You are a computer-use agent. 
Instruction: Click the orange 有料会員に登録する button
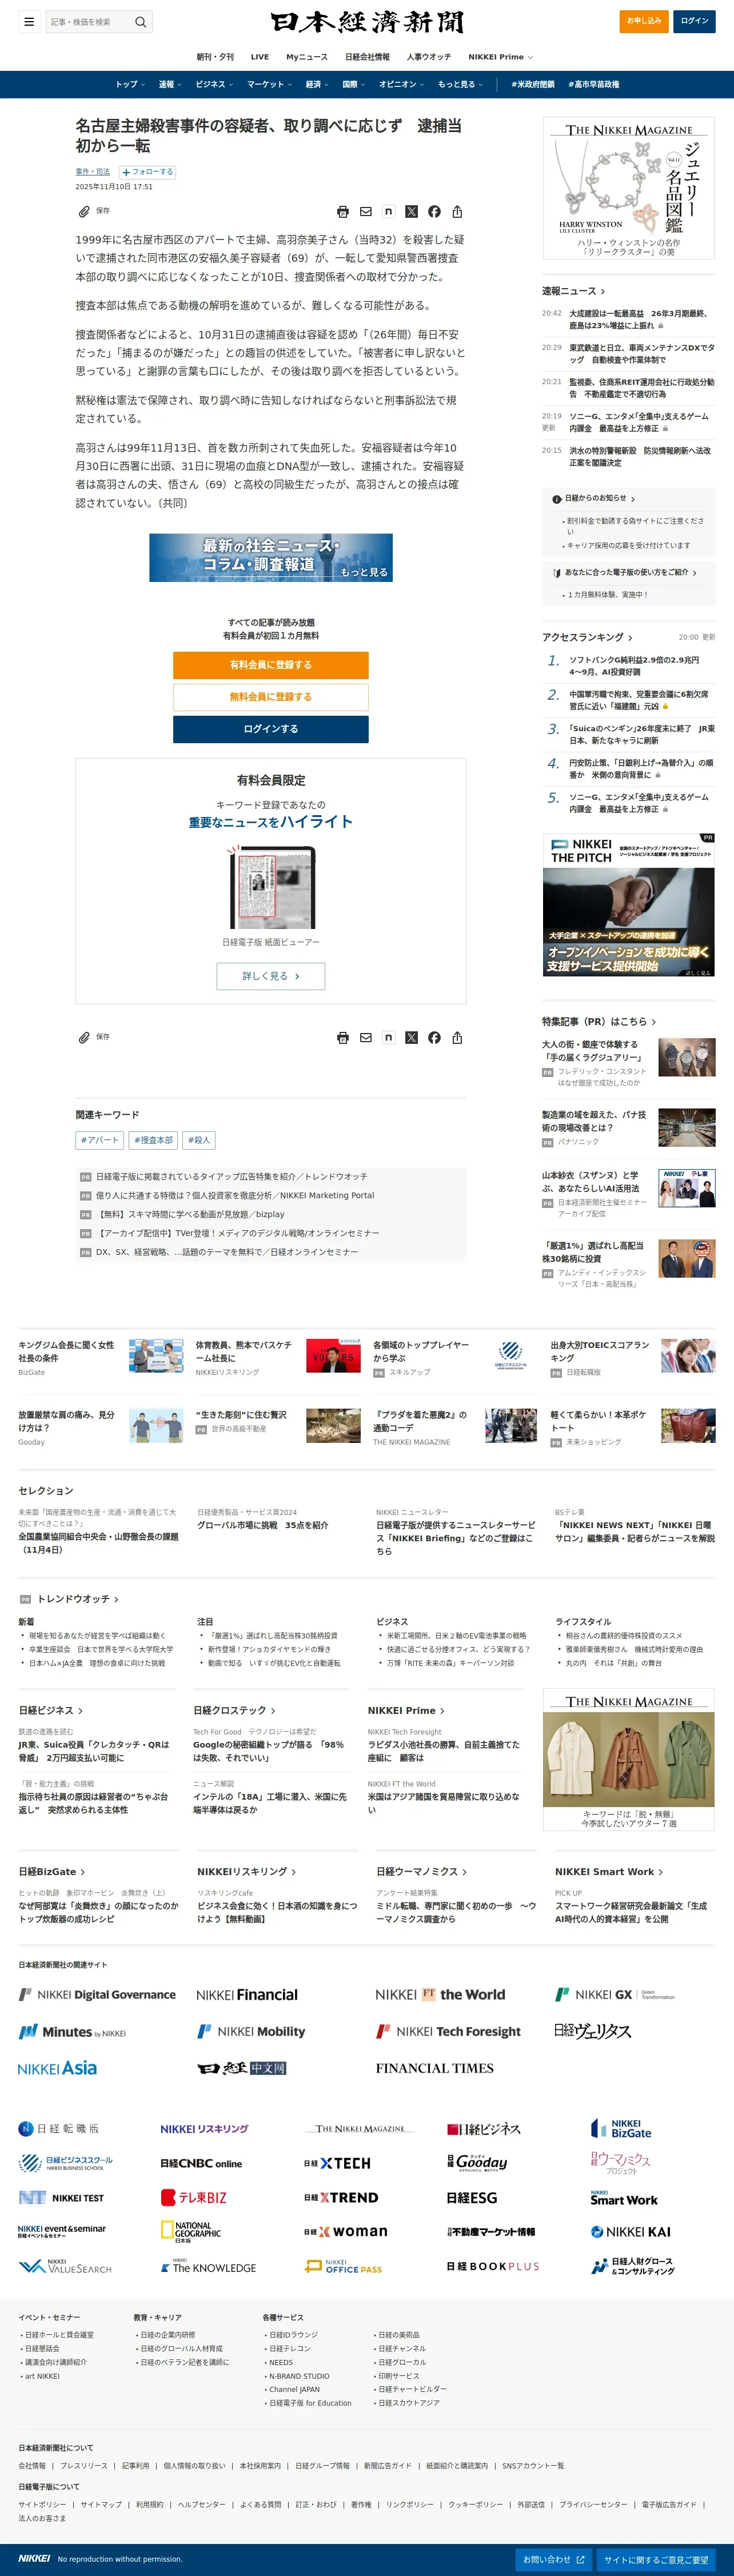click(x=271, y=665)
